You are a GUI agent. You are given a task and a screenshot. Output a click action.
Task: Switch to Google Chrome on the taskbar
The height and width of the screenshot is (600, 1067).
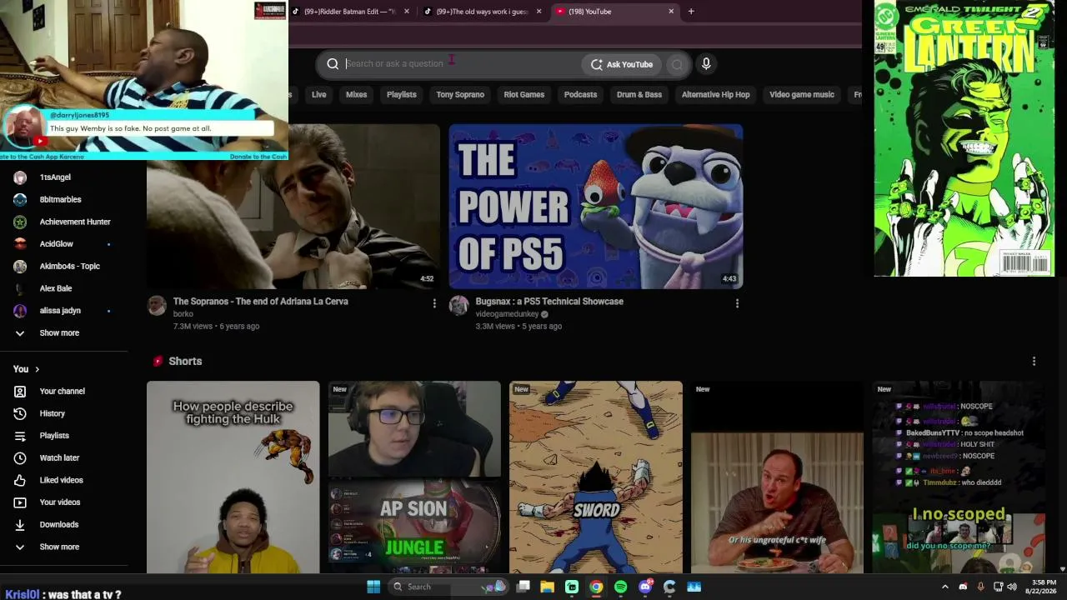coord(596,587)
